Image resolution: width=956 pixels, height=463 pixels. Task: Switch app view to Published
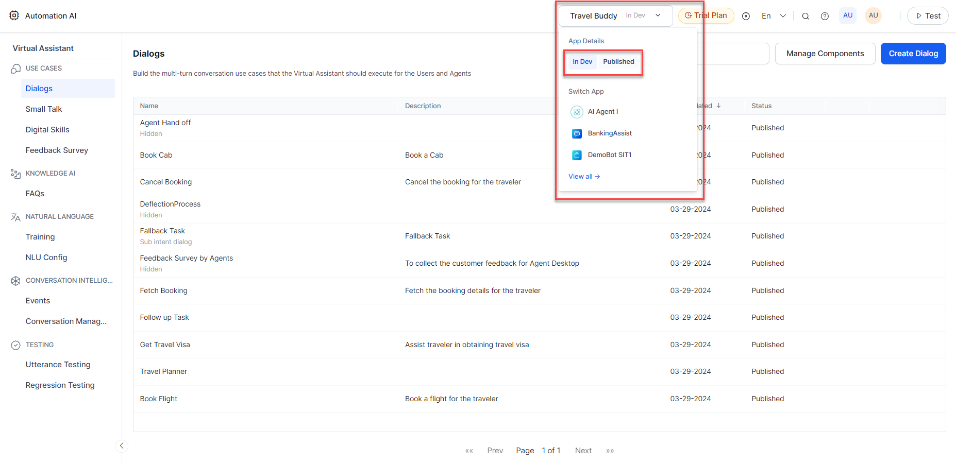click(x=618, y=62)
